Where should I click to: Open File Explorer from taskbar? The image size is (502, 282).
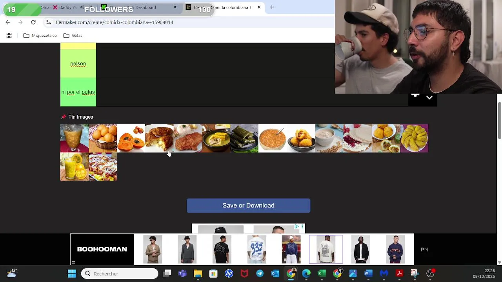pos(198,273)
